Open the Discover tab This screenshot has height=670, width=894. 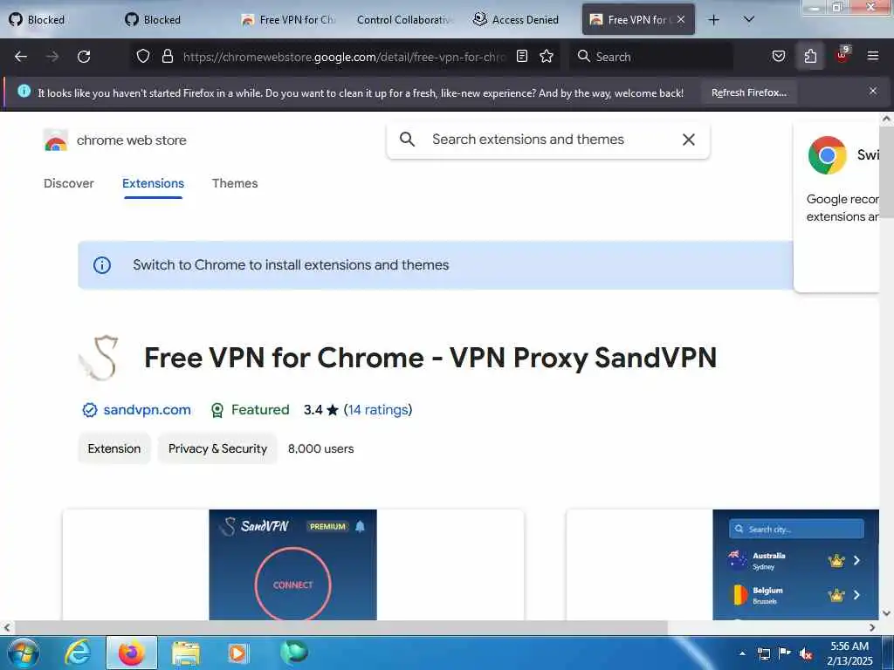point(68,183)
